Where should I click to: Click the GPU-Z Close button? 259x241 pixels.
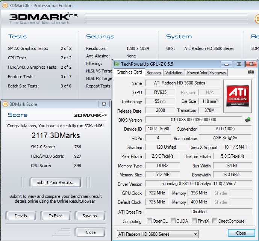click(241, 233)
